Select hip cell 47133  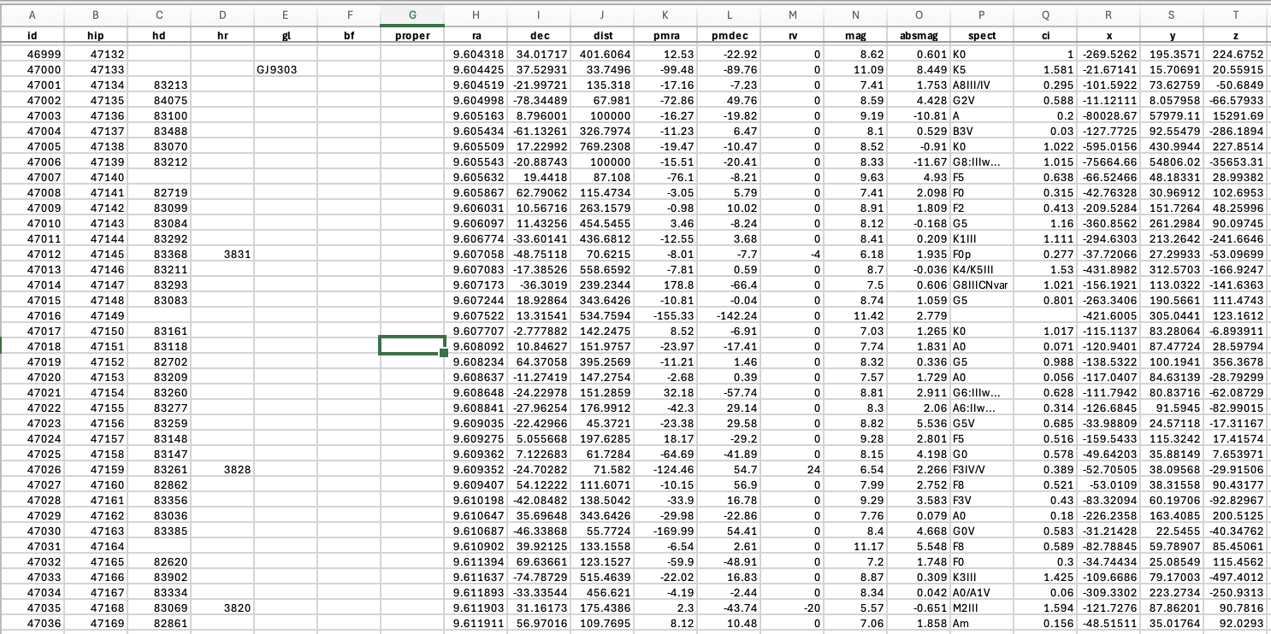pos(96,69)
